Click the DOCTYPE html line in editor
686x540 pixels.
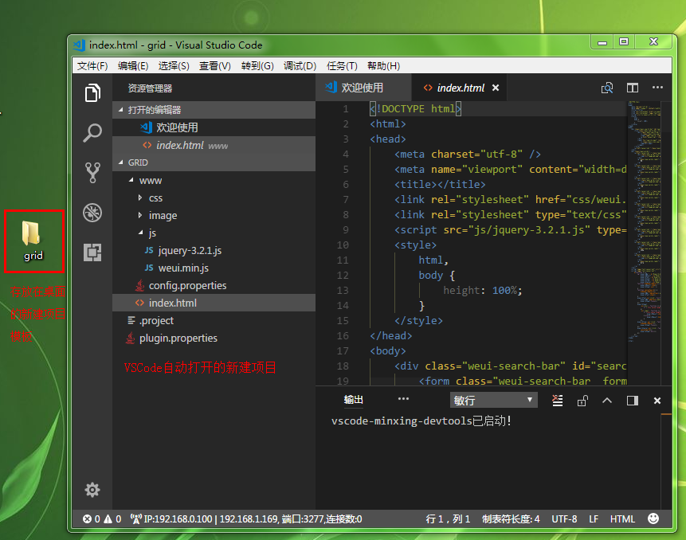click(x=415, y=109)
